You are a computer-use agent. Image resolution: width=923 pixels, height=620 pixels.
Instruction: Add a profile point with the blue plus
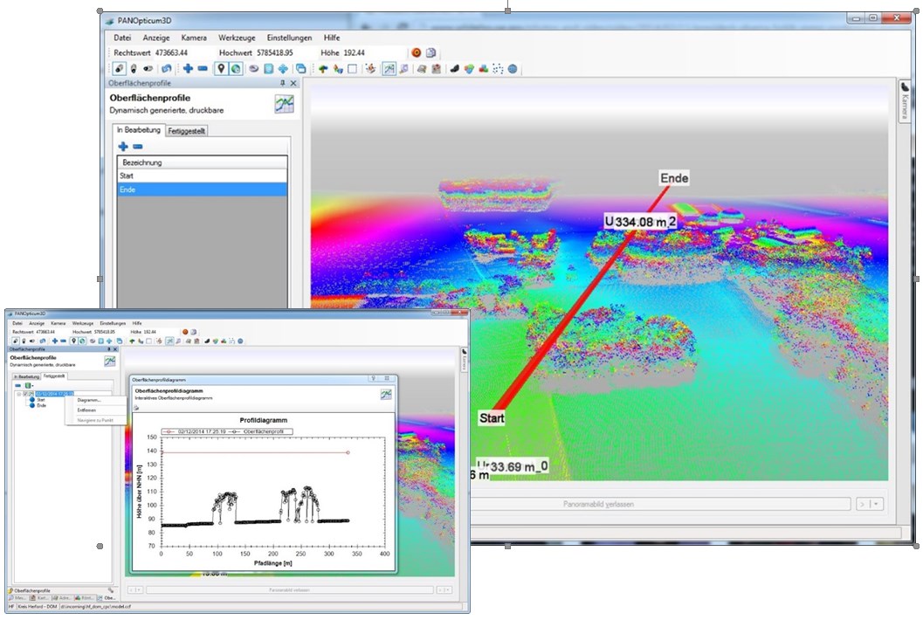click(x=123, y=147)
